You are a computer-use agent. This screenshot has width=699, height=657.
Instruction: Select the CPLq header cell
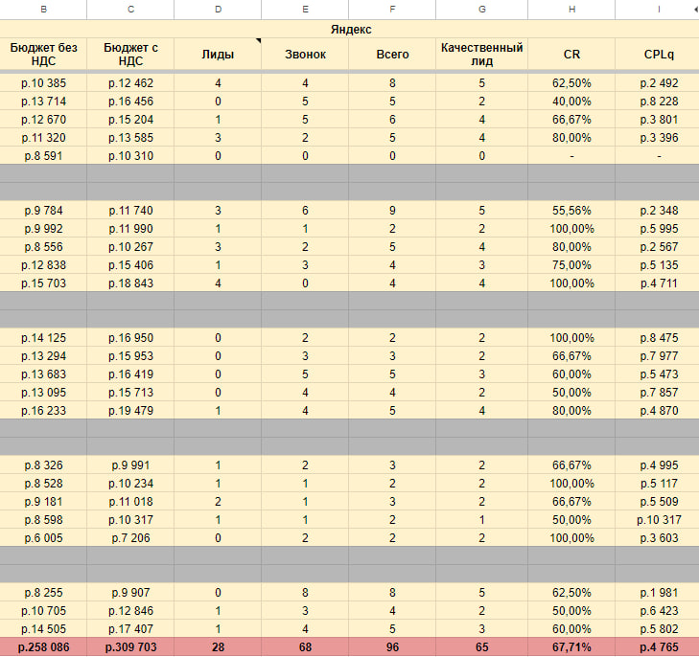(x=658, y=54)
